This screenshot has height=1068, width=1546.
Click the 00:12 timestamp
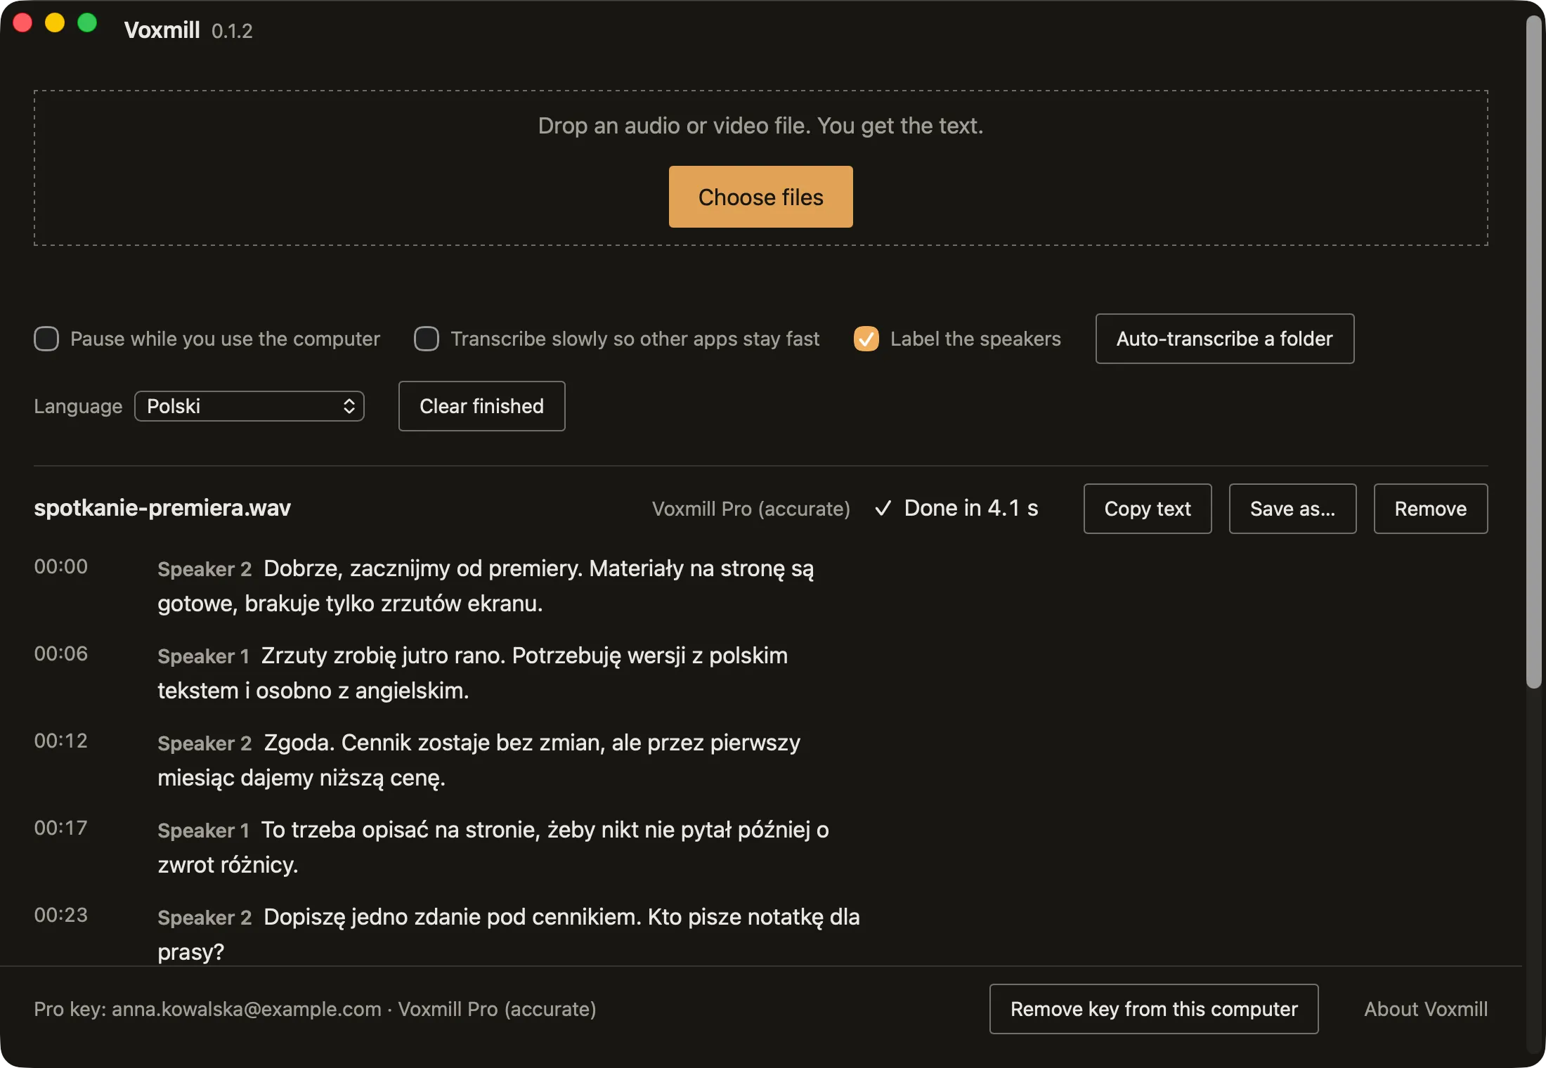61,741
